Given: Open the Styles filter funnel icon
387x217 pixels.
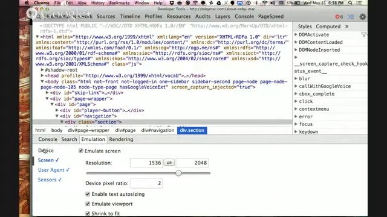Looking at the screenshot, I should click(363, 35).
